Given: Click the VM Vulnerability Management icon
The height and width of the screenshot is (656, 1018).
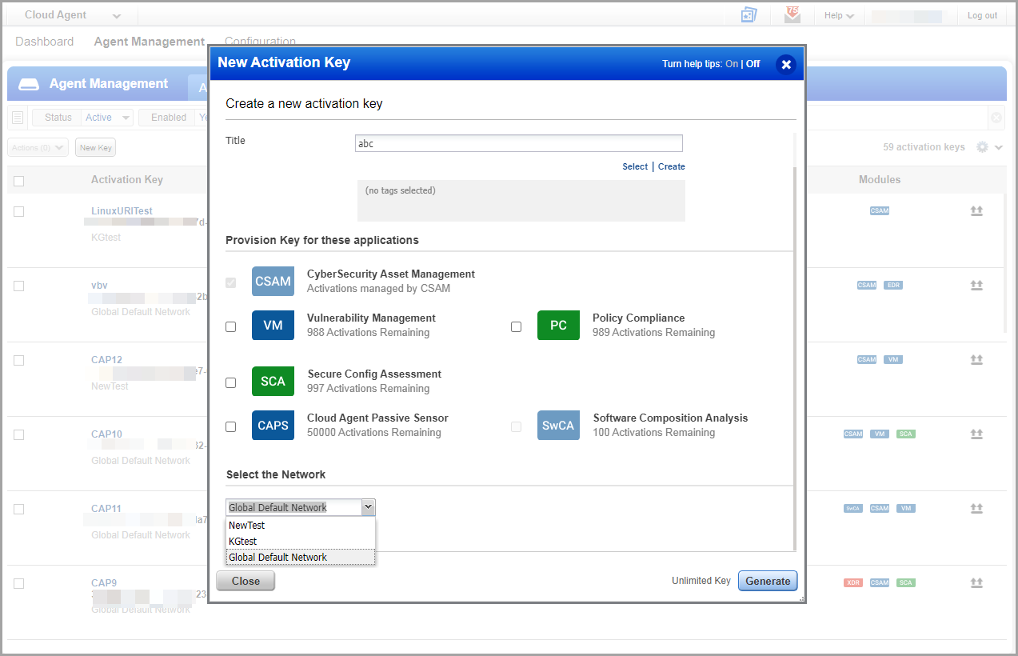Looking at the screenshot, I should 273,325.
